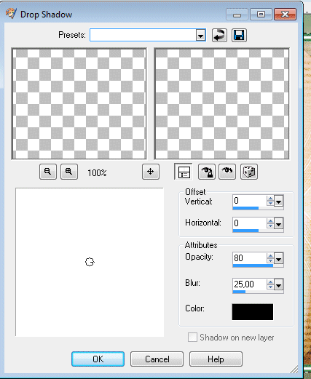Randomize parameters with the dice icon

pos(249,172)
